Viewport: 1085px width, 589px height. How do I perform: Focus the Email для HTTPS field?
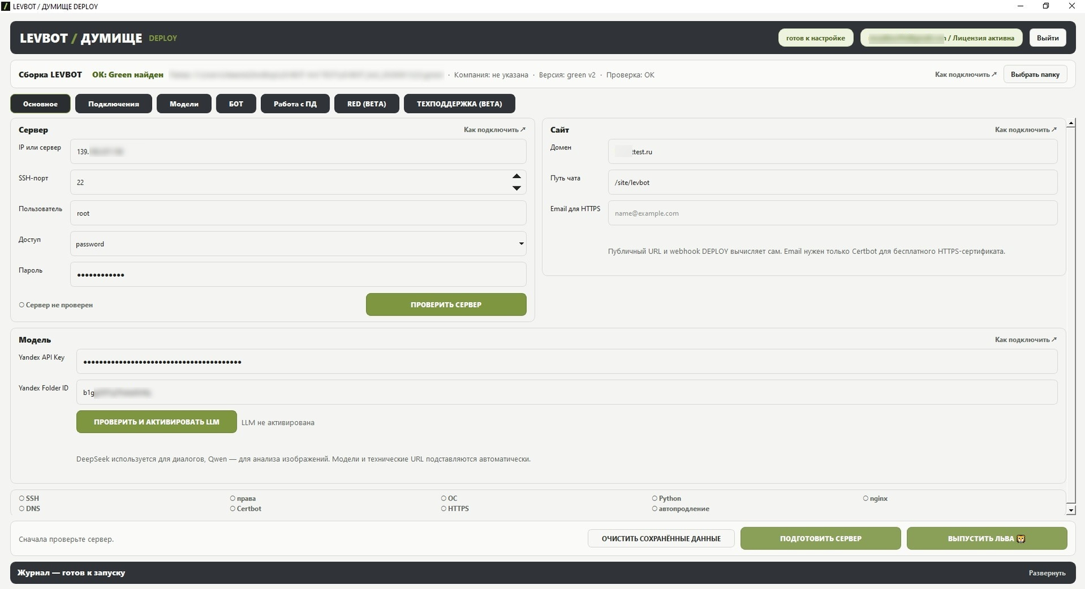click(832, 213)
